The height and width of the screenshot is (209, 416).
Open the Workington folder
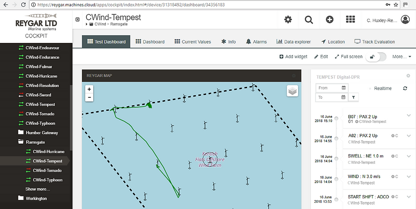(x=36, y=198)
